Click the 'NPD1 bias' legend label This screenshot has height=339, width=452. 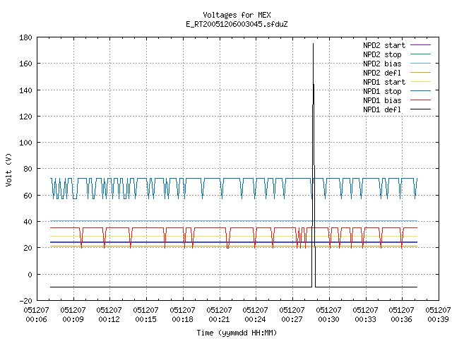click(x=382, y=100)
